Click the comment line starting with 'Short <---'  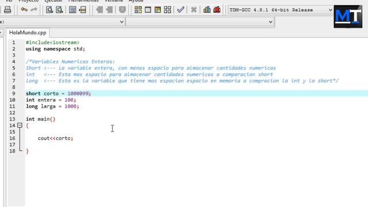click(x=151, y=68)
